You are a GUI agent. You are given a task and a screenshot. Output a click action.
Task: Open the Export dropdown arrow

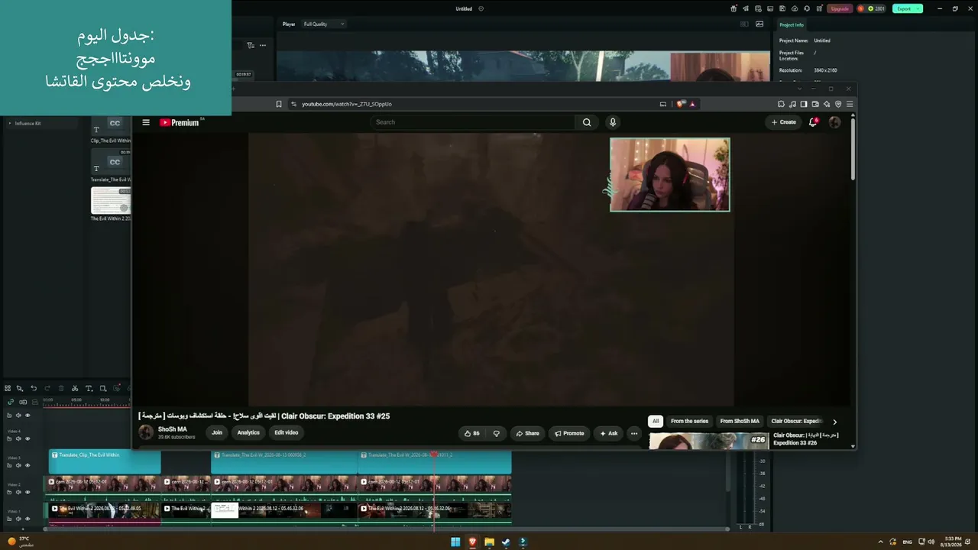(x=919, y=8)
